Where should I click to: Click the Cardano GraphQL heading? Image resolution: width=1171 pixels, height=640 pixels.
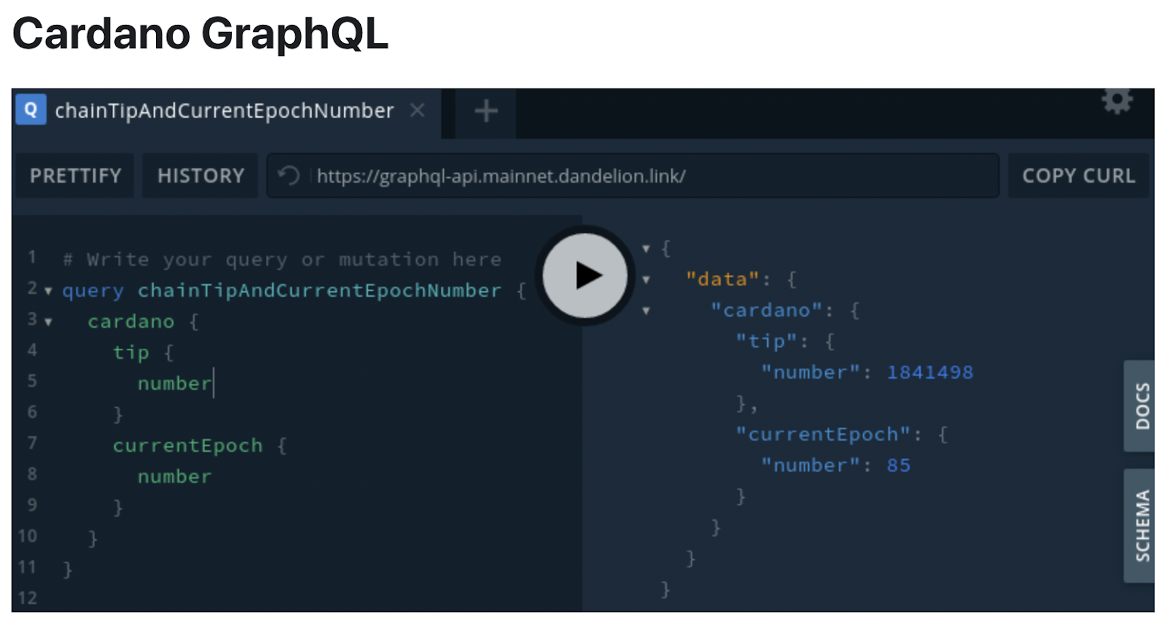pyautogui.click(x=201, y=34)
